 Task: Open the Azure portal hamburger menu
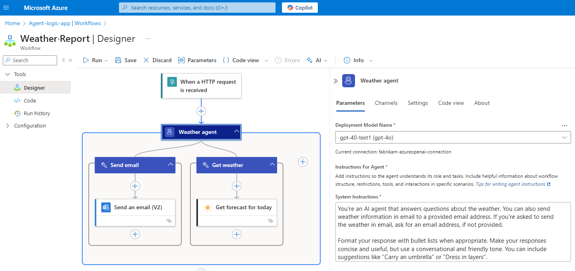6,8
